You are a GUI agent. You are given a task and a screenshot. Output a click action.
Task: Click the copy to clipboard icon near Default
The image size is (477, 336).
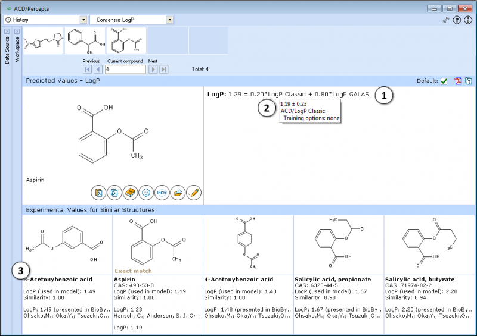point(469,81)
